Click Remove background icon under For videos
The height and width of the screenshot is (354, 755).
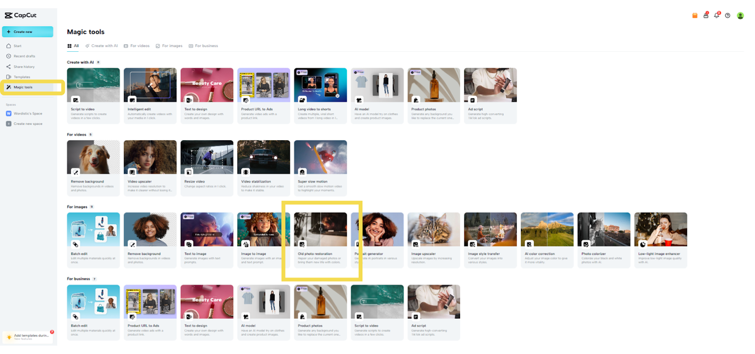[x=75, y=172]
